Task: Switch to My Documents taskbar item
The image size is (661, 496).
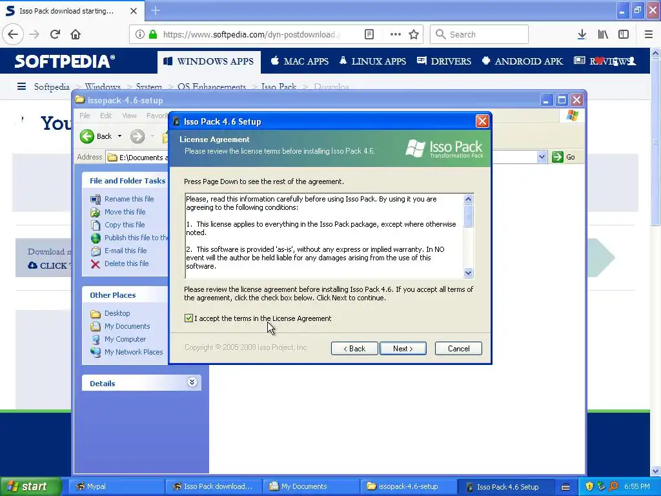Action: [311, 486]
